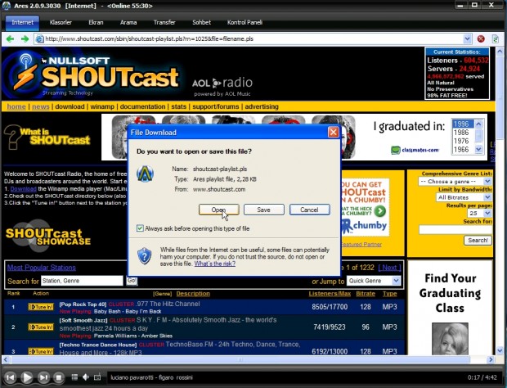
Task: Select 1976 in graduation year list
Action: click(x=461, y=141)
